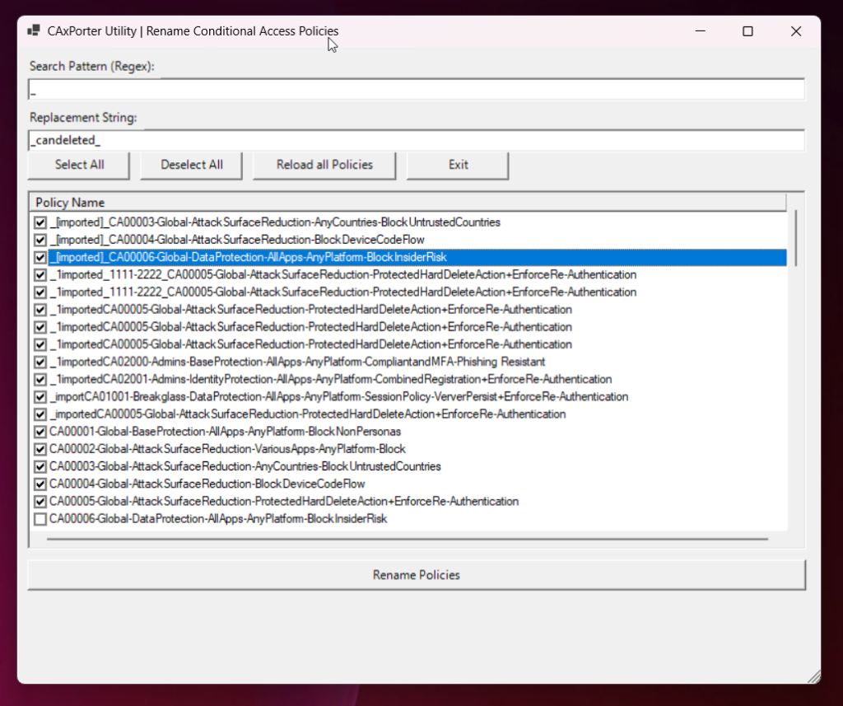843x706 pixels.
Task: Click into the Replacement String text box
Action: pos(416,141)
